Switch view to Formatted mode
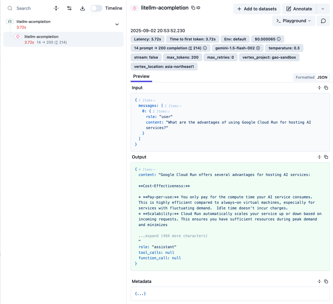Screen dimensions: 333x304 [x=305, y=77]
